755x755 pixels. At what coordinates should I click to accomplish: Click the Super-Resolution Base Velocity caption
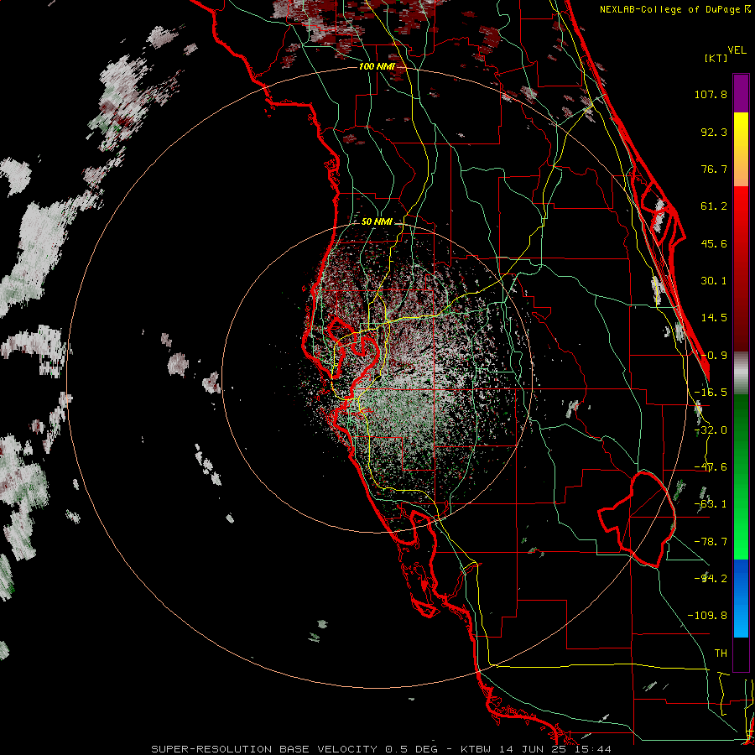[x=381, y=749]
